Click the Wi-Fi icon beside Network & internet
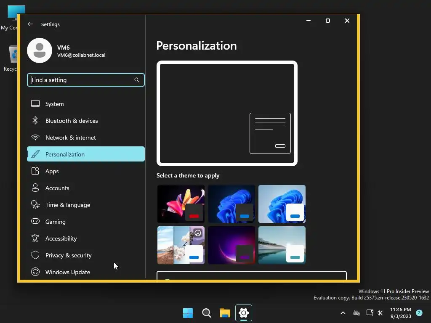 tap(35, 138)
